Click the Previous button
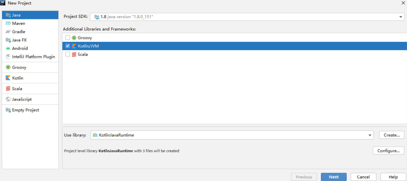The height and width of the screenshot is (181, 407). tap(304, 177)
